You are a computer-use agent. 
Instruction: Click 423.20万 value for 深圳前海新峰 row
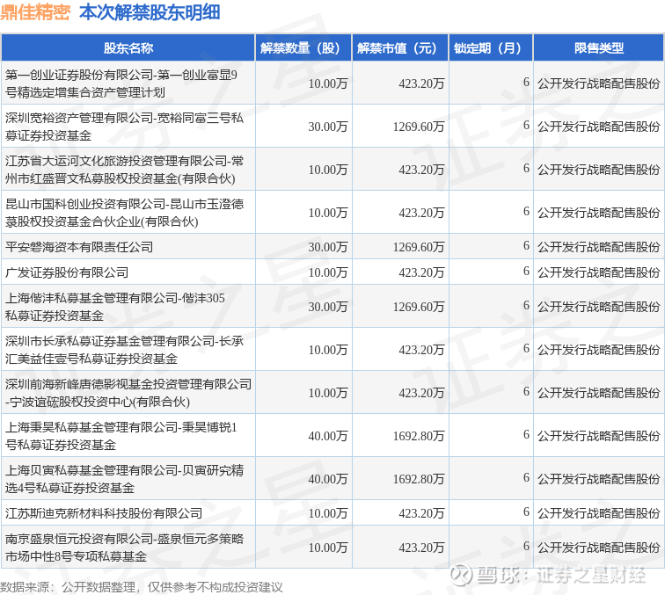click(x=421, y=393)
